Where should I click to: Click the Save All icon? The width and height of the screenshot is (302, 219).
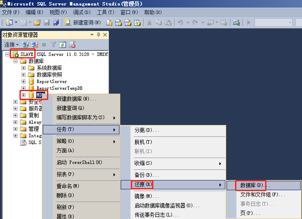coord(56,23)
